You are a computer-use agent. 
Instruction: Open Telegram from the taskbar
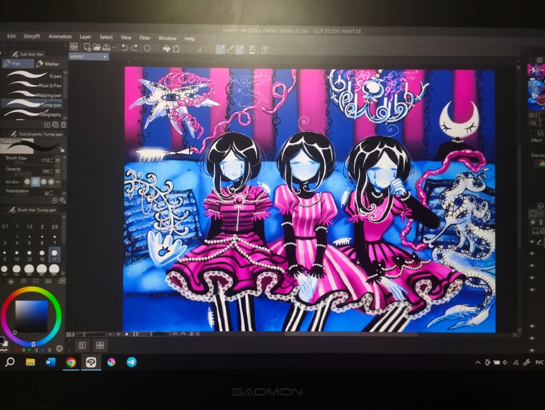pos(131,362)
